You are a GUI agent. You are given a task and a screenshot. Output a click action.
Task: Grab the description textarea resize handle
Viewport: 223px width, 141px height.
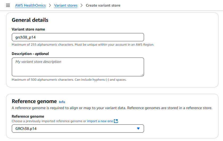(x=143, y=75)
